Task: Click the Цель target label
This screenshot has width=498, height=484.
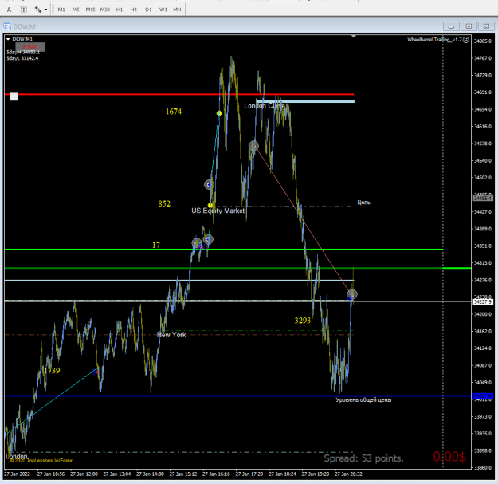Action: click(x=363, y=202)
